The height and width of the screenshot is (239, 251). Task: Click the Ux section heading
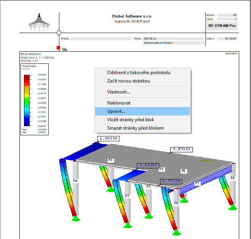65,49
